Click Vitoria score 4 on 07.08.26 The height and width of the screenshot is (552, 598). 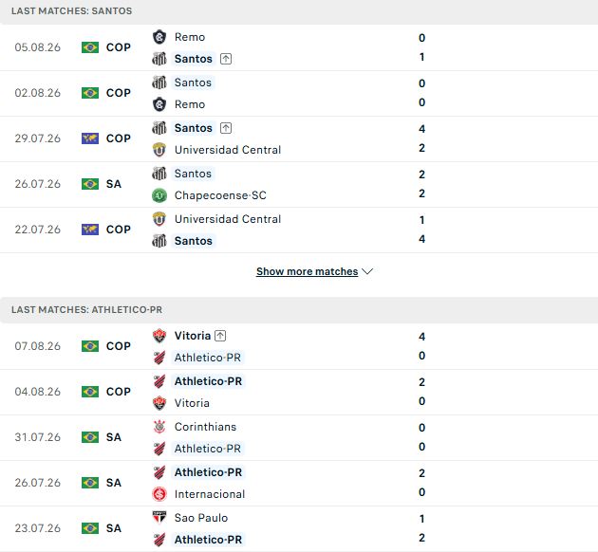click(421, 337)
